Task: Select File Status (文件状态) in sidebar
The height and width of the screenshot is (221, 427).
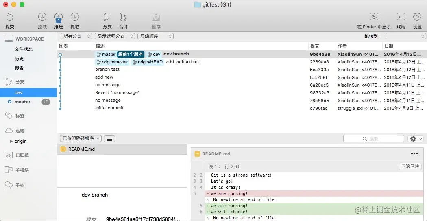Action: [24, 49]
